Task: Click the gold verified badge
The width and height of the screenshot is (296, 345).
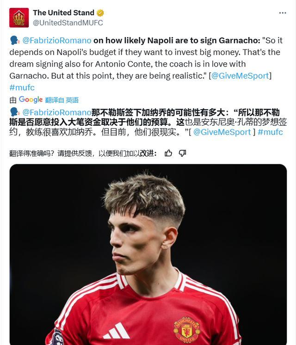Action: click(100, 13)
